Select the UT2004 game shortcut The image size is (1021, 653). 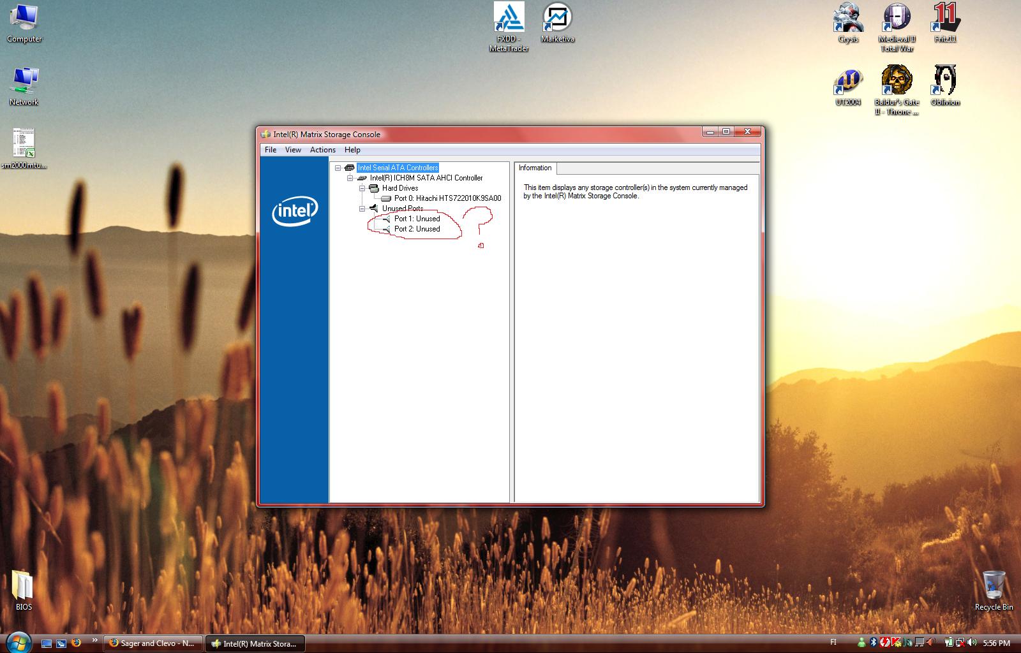(848, 86)
